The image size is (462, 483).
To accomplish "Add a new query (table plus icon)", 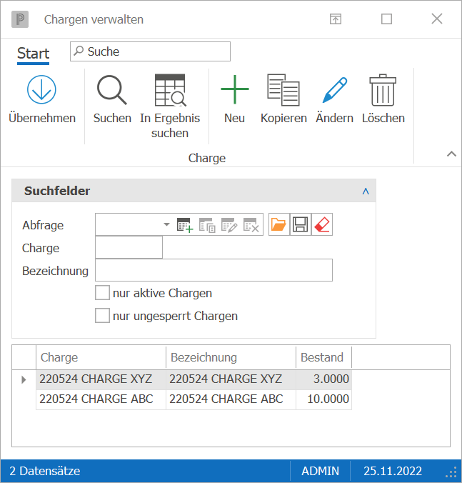I will click(185, 225).
